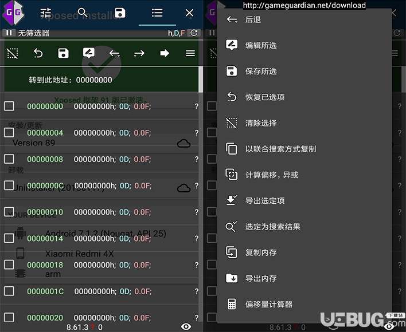Click the dashed-square deselect icon in the toolbar
Image resolution: width=406 pixels, height=332 pixels.
coord(12,53)
